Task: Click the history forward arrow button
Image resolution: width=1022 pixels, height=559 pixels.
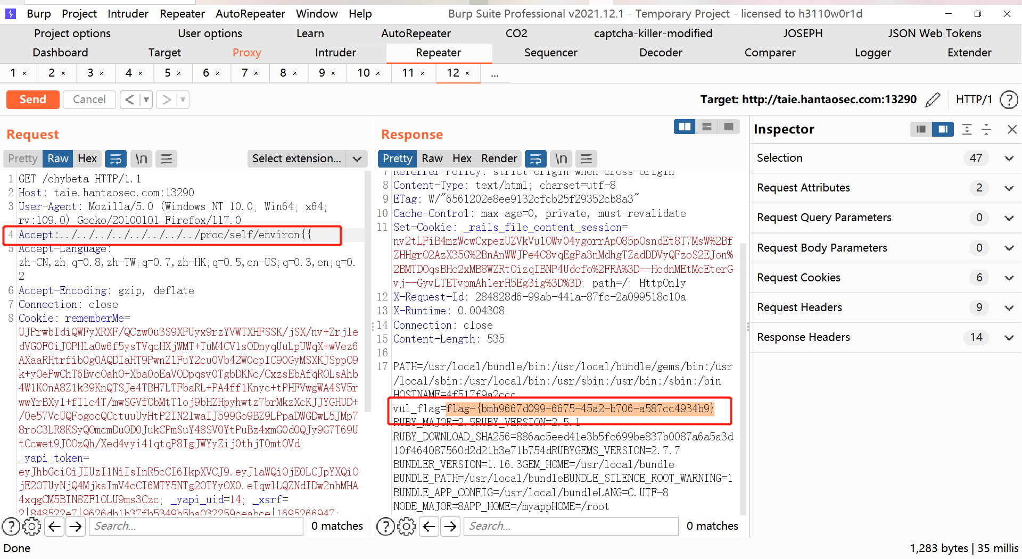Action: 167,99
